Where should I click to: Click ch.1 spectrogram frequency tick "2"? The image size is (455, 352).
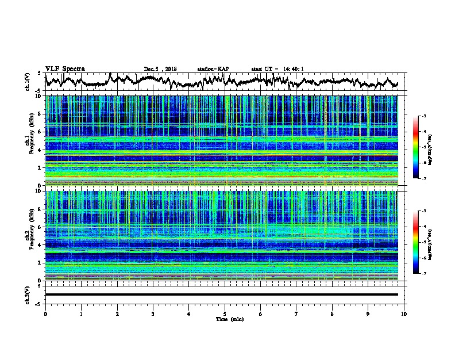[41, 167]
